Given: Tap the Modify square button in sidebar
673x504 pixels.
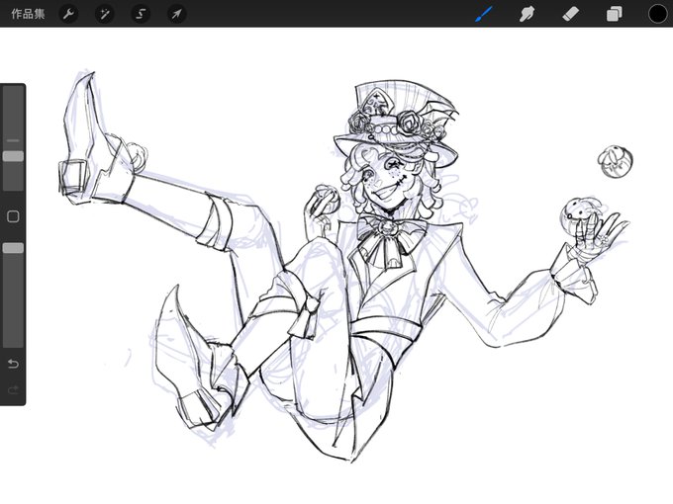Looking at the screenshot, I should pyautogui.click(x=13, y=216).
